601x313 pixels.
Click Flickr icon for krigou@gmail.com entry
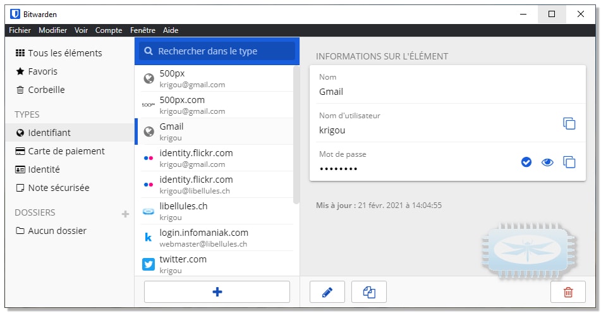click(x=149, y=158)
